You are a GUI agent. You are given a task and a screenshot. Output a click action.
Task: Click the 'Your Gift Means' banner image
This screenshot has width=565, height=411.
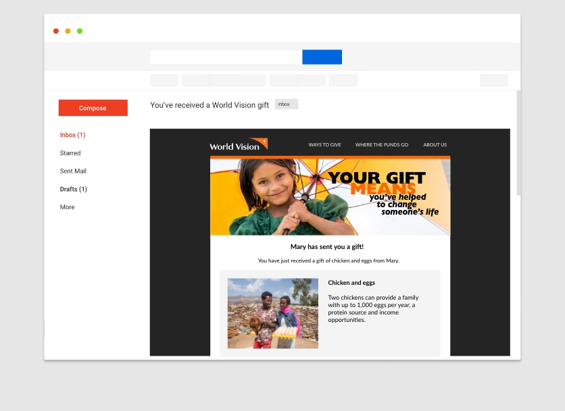point(330,197)
